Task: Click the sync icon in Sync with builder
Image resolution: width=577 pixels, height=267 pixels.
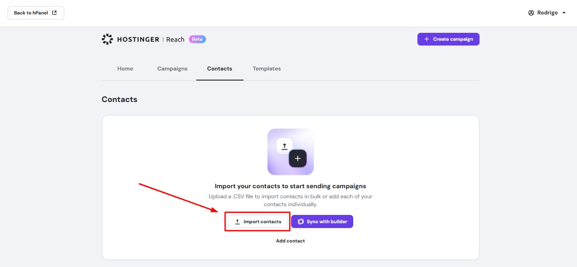Action: point(301,222)
